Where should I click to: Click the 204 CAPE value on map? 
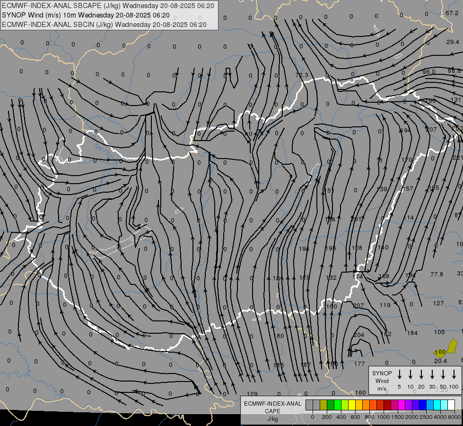pyautogui.click(x=359, y=335)
